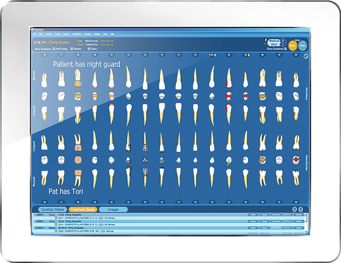Open Notes for the first Filing Composite row
This screenshot has height=263, width=341.
tap(253, 214)
